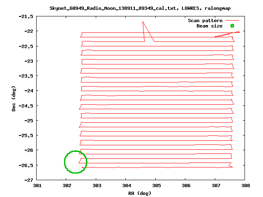Click the x-axis tick label 308
The height and width of the screenshot is (197, 263).
click(x=245, y=186)
